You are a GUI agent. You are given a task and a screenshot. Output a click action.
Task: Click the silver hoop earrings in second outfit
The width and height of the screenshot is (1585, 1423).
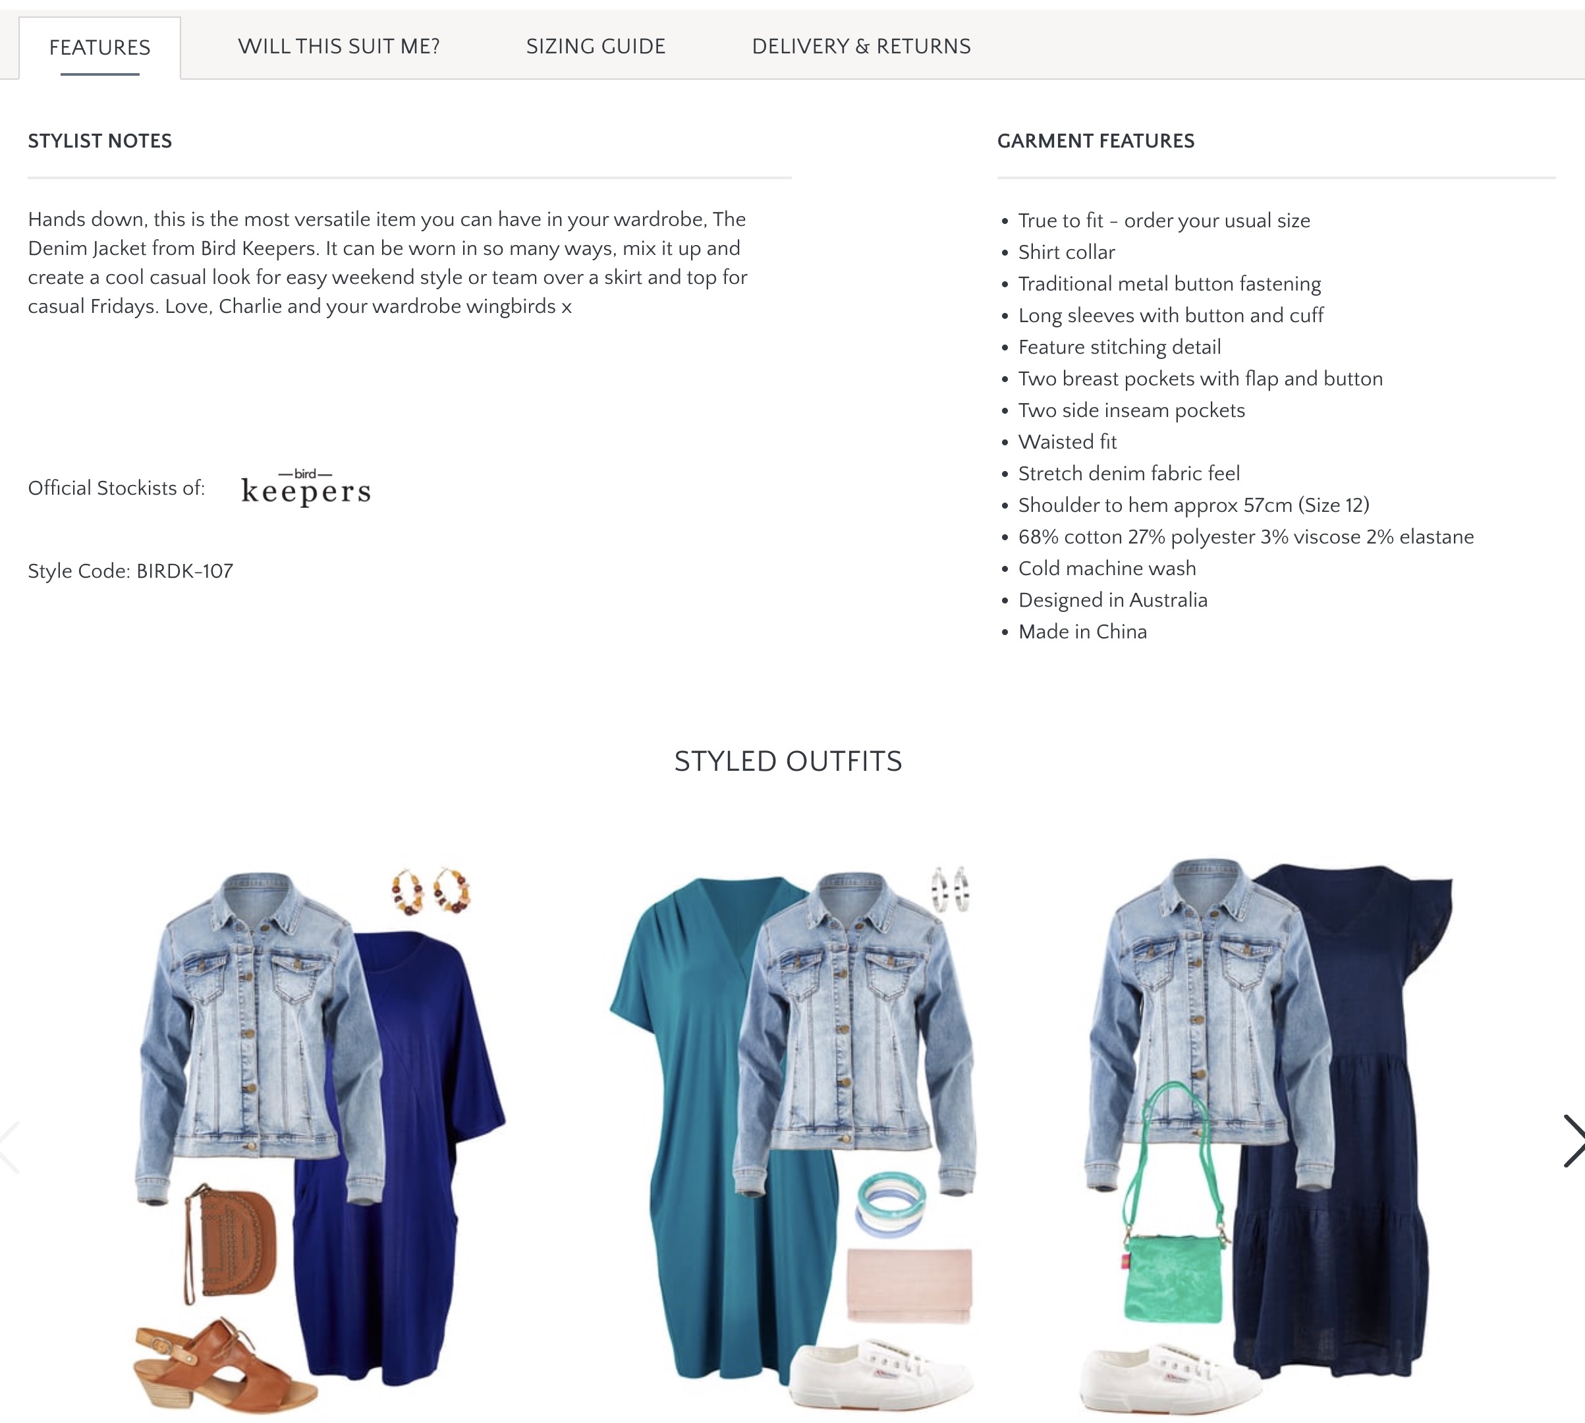pos(951,888)
